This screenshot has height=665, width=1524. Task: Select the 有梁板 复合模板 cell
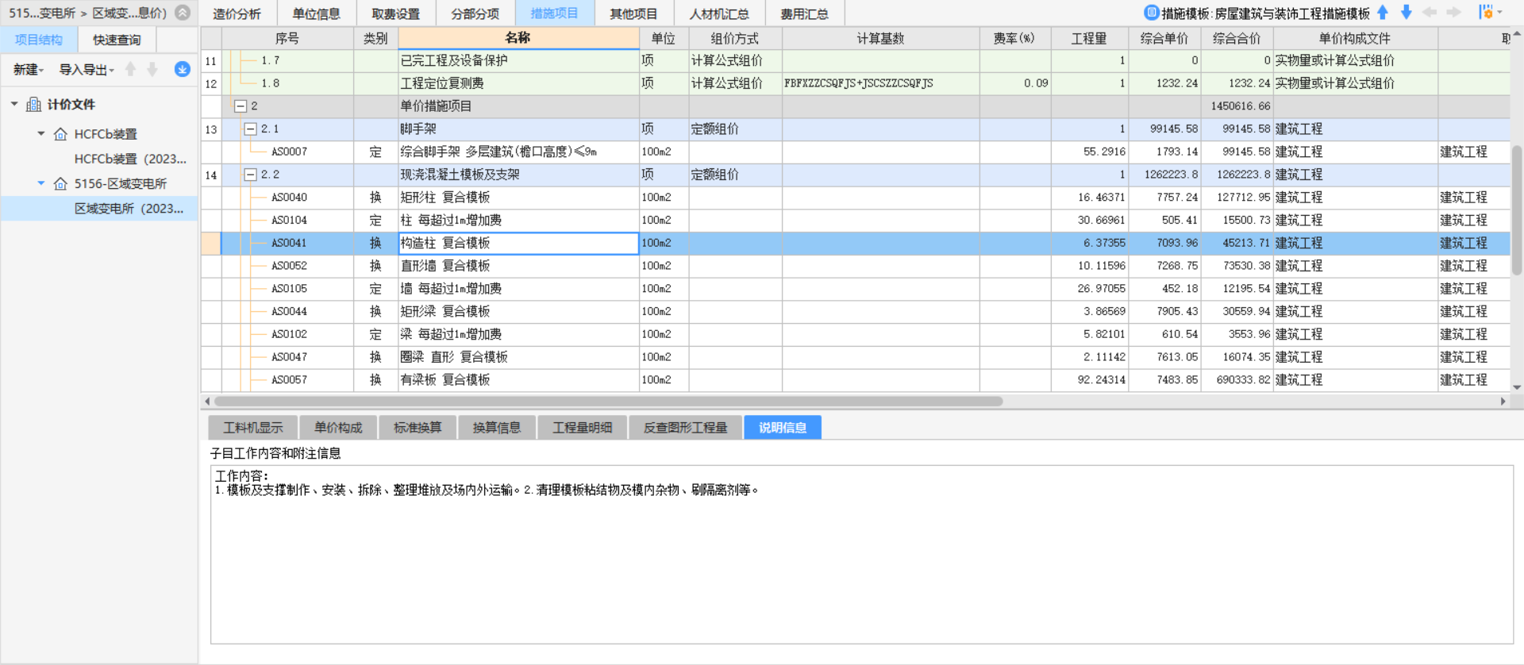pos(518,380)
